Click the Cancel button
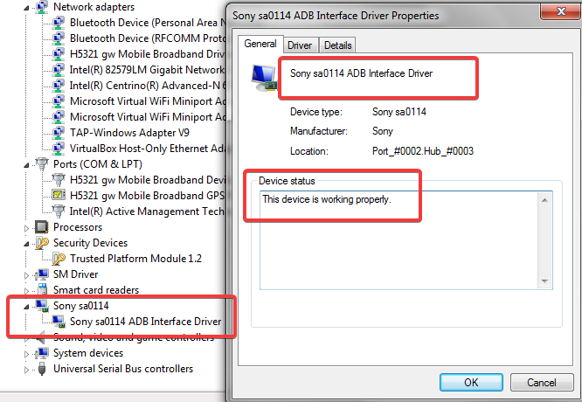 (x=542, y=382)
